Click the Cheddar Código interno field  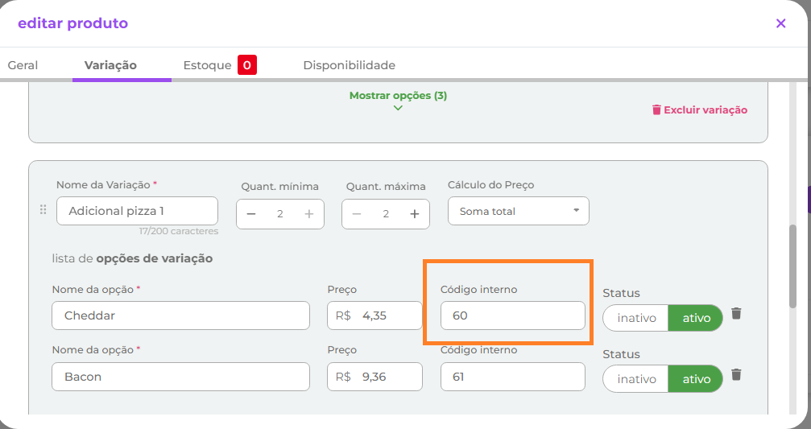[x=512, y=316]
